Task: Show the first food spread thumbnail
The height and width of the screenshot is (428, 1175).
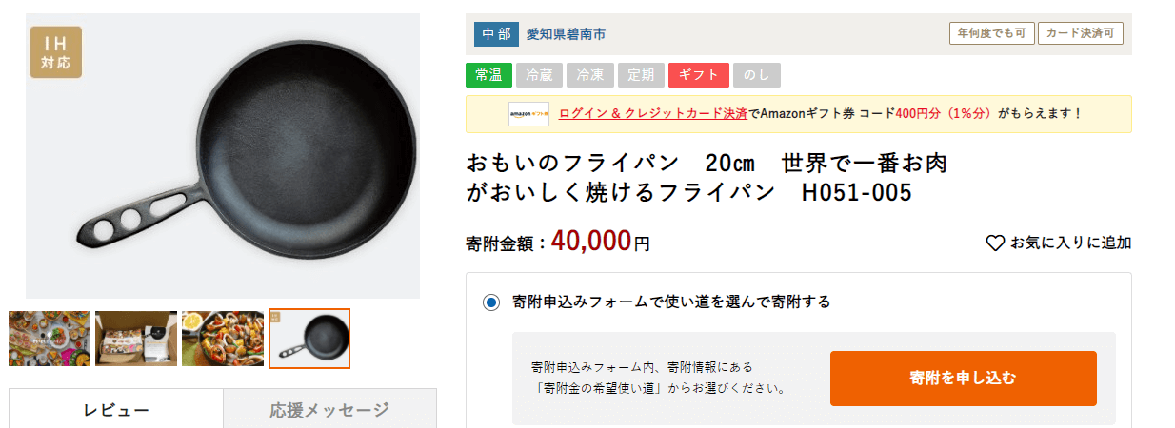Action: point(50,339)
